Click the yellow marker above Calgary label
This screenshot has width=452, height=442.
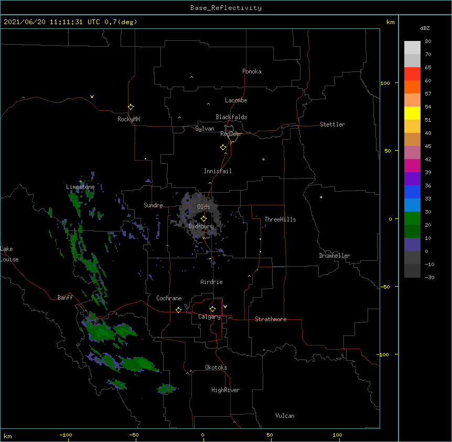click(x=212, y=309)
